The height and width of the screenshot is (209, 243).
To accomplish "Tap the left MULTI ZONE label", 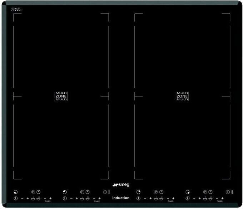I will tap(61, 96).
